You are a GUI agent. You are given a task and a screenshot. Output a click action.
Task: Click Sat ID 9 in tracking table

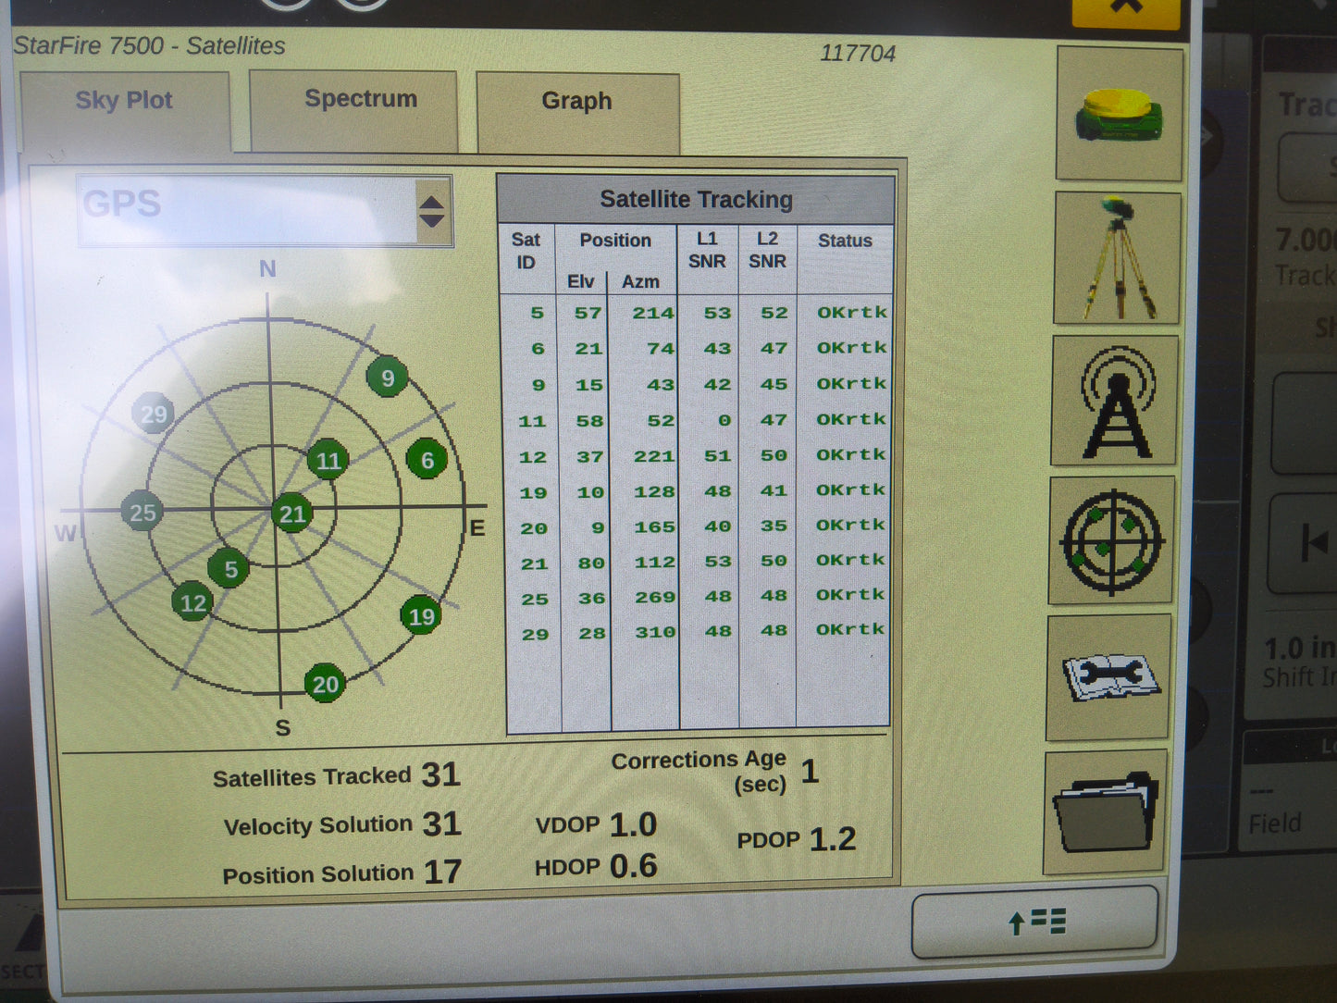tap(538, 385)
